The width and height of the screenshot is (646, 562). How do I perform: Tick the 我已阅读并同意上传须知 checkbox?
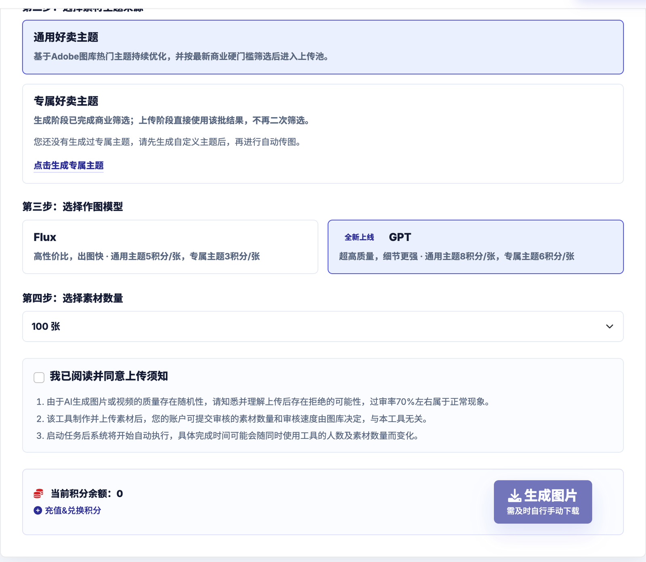click(39, 377)
